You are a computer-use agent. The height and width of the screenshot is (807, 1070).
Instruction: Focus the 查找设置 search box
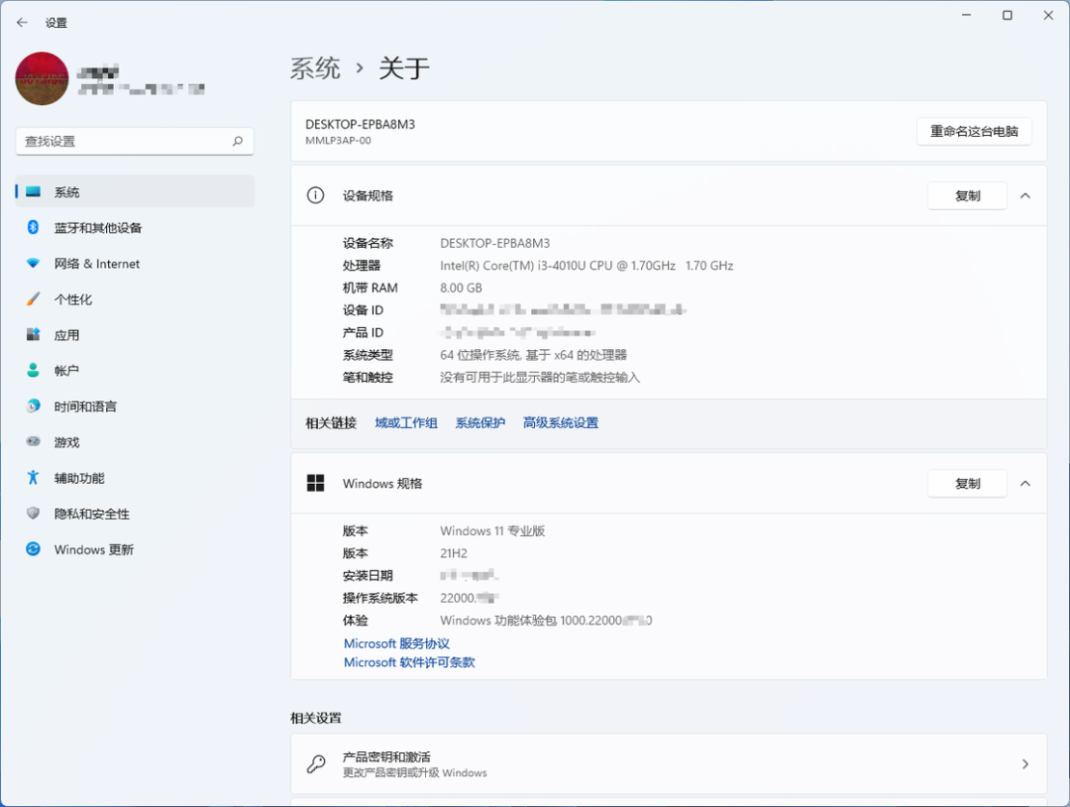point(135,142)
